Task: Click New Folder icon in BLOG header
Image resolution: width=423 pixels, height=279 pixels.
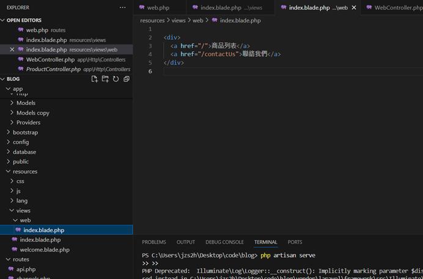Action: point(105,79)
